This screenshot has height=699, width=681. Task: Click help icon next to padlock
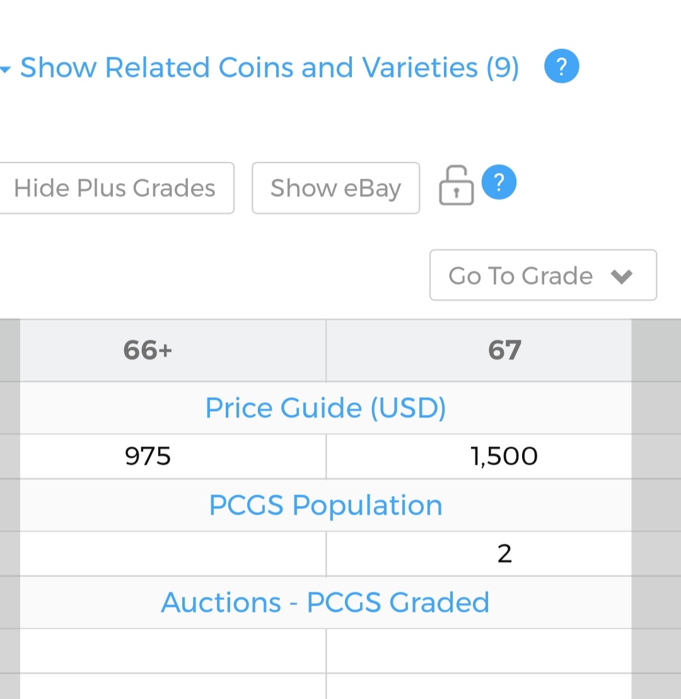point(499,182)
